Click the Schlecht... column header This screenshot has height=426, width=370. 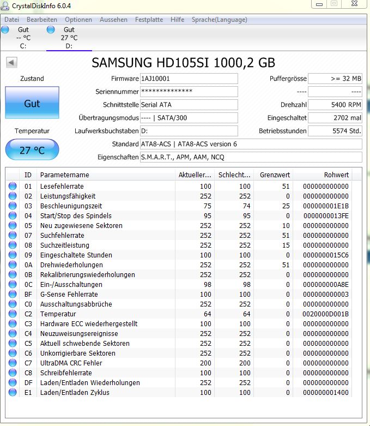(234, 175)
